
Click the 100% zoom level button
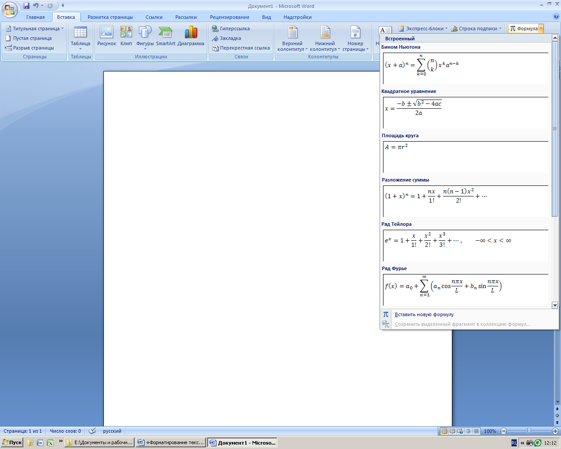coord(490,431)
